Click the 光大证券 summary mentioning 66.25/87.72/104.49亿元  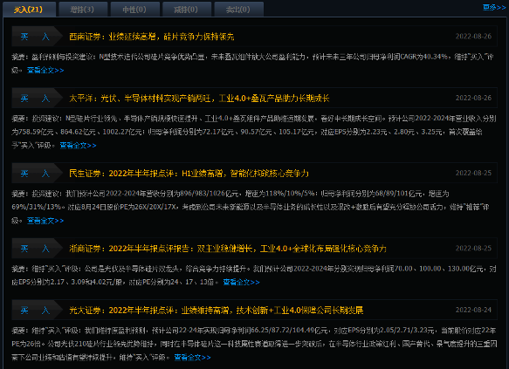point(254,344)
